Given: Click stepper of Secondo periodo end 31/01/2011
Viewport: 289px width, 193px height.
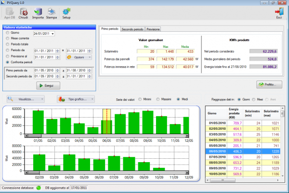Looking at the screenshot, I should tap(90, 76).
